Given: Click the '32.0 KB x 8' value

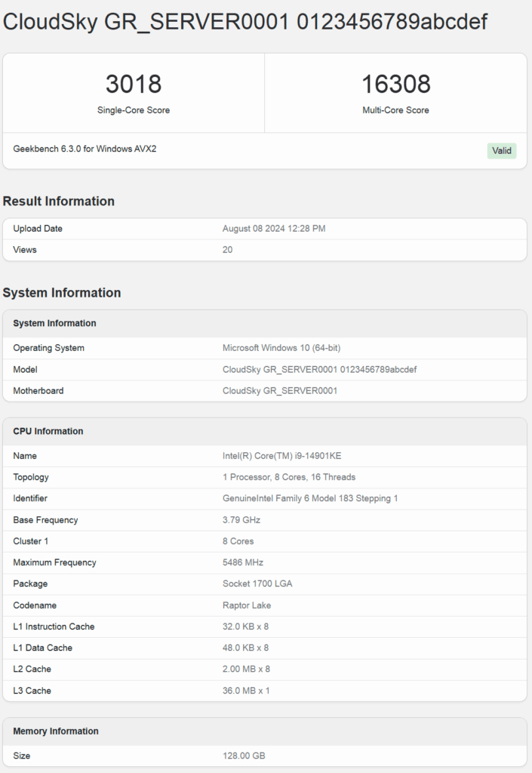Looking at the screenshot, I should pyautogui.click(x=245, y=627).
